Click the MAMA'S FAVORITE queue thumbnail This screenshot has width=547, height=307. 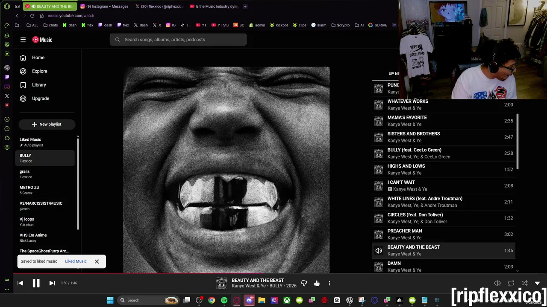point(379,121)
